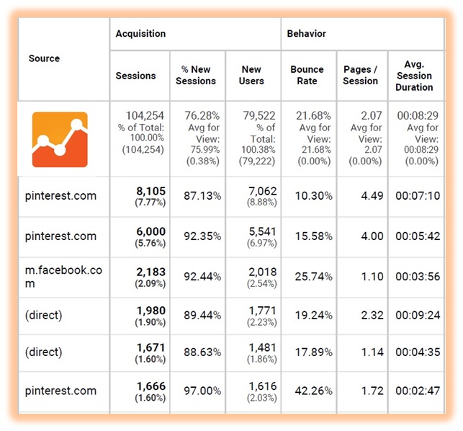Image resolution: width=463 pixels, height=431 pixels.
Task: Sort by the Avg. Session Duration header
Action: click(414, 76)
